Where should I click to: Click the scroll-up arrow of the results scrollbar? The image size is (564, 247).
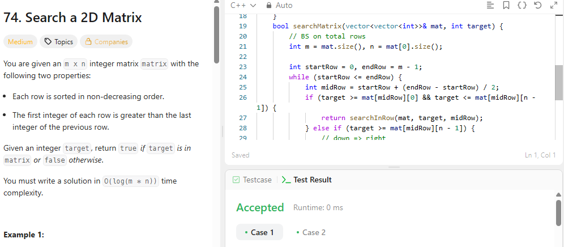pos(558,195)
